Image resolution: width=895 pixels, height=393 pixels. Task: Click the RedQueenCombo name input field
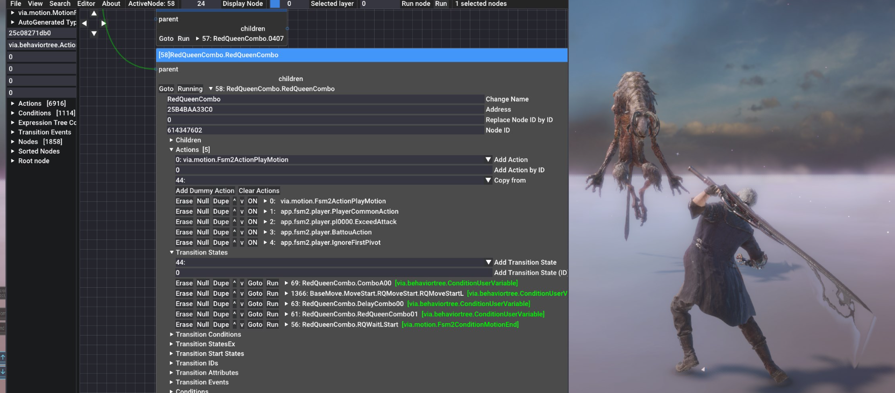(x=325, y=99)
